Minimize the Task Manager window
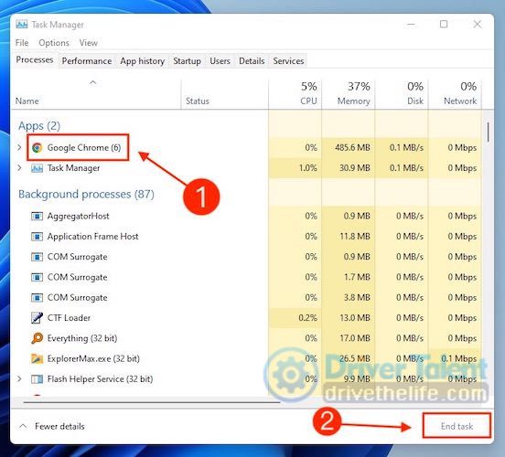The height and width of the screenshot is (457, 505). pos(411,24)
